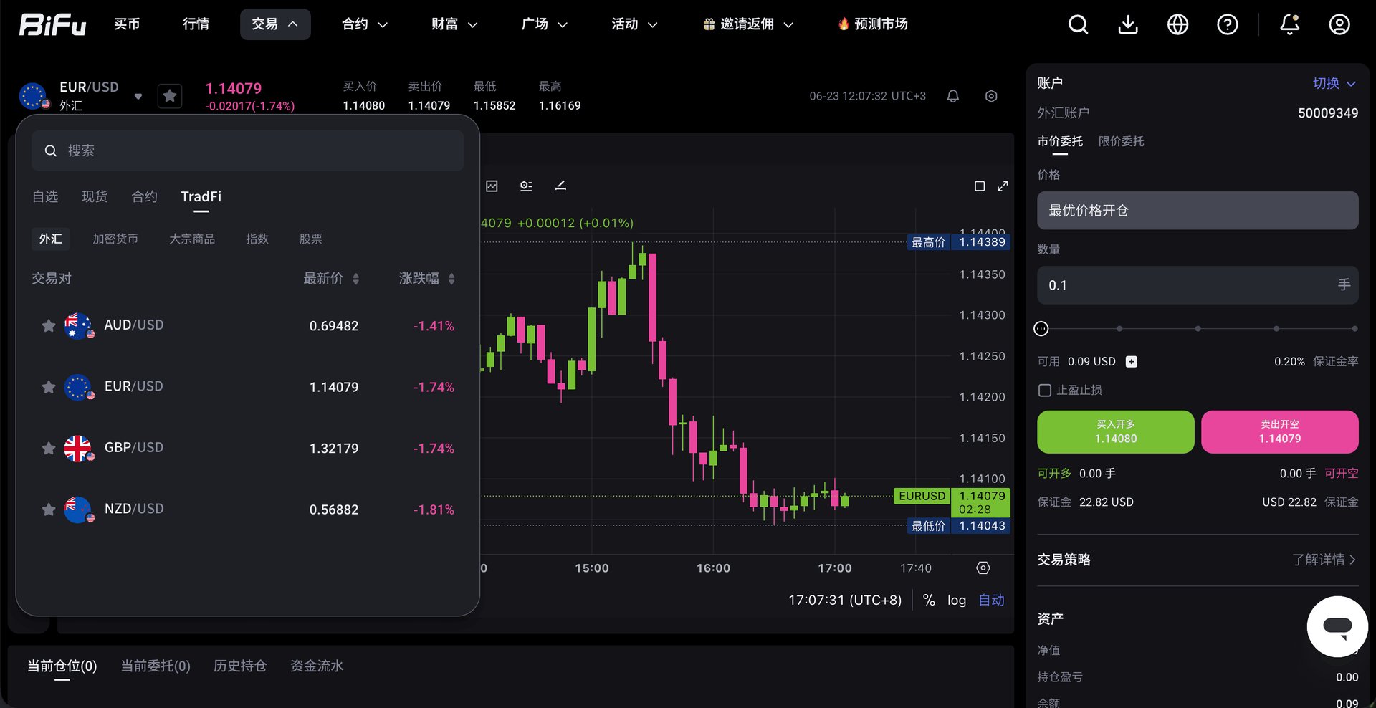Expand the 活动 dropdown menu

tap(634, 24)
